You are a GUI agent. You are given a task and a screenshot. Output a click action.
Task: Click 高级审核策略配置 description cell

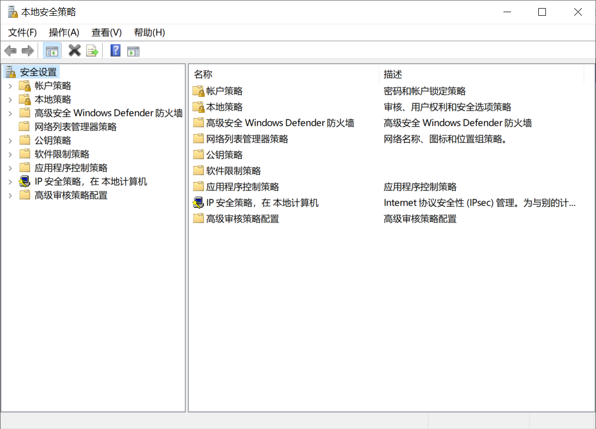(420, 219)
